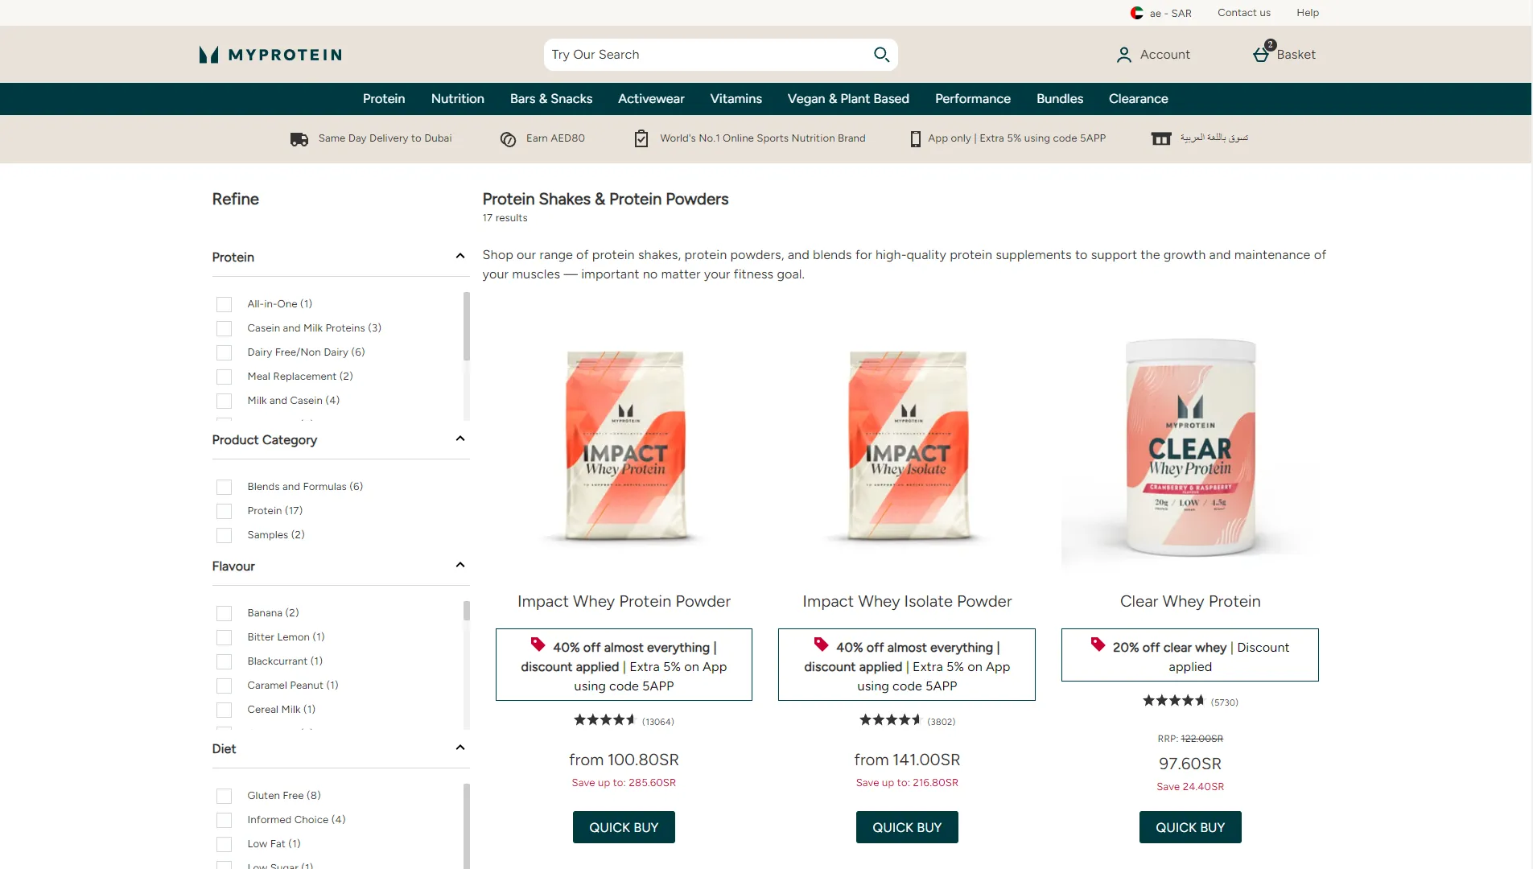This screenshot has width=1533, height=869.
Task: Click the Myprotein logo
Action: 270,55
